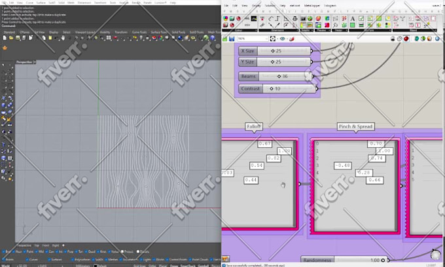Click the four-viewports layout icon in Rhino
The height and width of the screenshot is (267, 445).
[x=109, y=38]
